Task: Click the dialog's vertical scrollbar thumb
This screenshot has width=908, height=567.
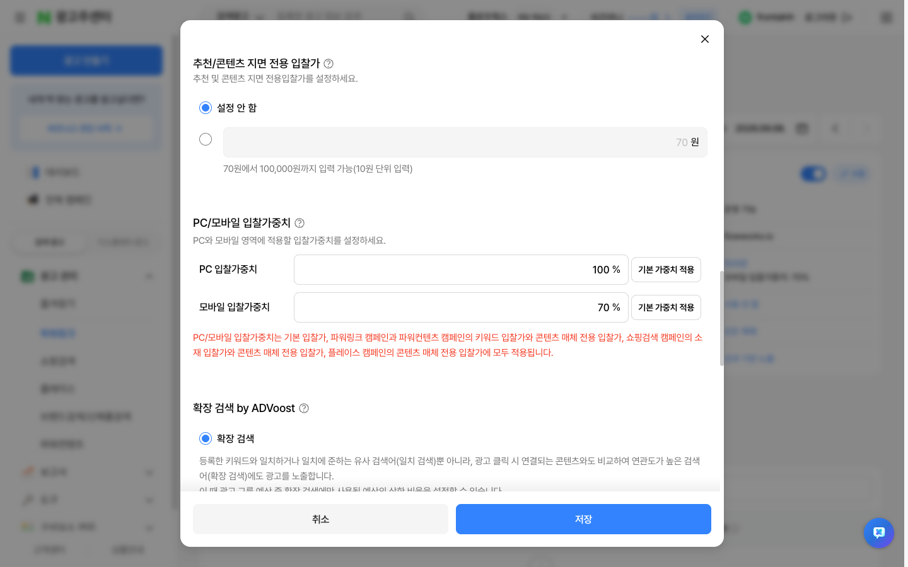Action: (721, 318)
